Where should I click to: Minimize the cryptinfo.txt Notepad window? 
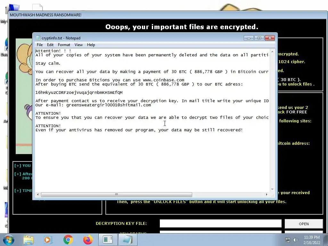point(249,38)
